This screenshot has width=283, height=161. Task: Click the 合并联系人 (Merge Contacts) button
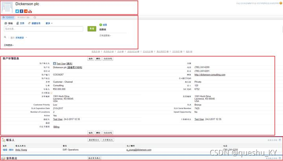(108, 140)
